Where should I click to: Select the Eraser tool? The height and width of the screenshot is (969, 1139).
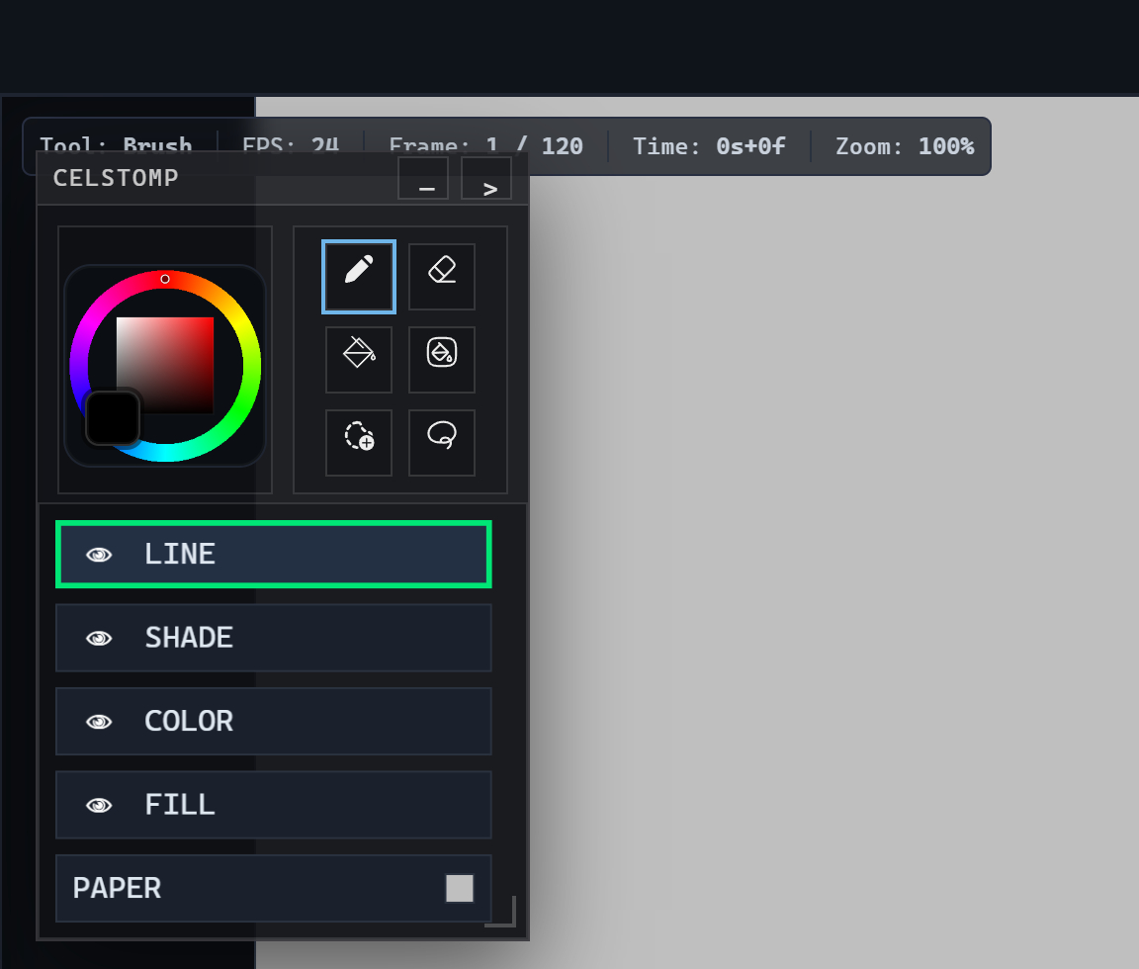pyautogui.click(x=442, y=277)
